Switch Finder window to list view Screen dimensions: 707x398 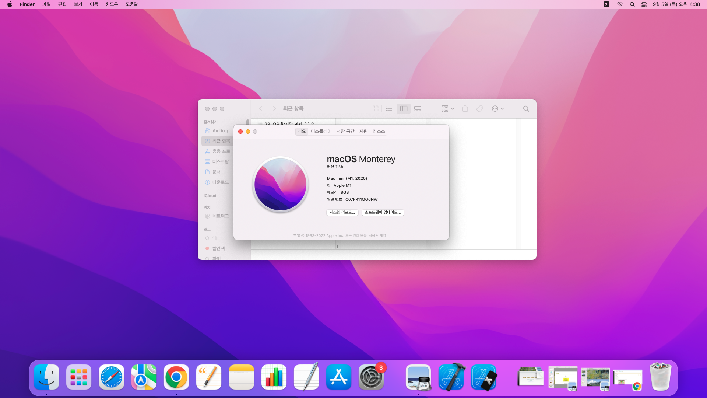[389, 109]
